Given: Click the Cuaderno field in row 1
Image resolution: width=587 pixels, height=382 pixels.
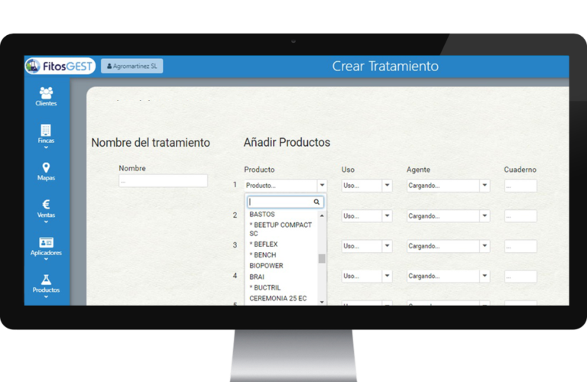Looking at the screenshot, I should (x=521, y=186).
